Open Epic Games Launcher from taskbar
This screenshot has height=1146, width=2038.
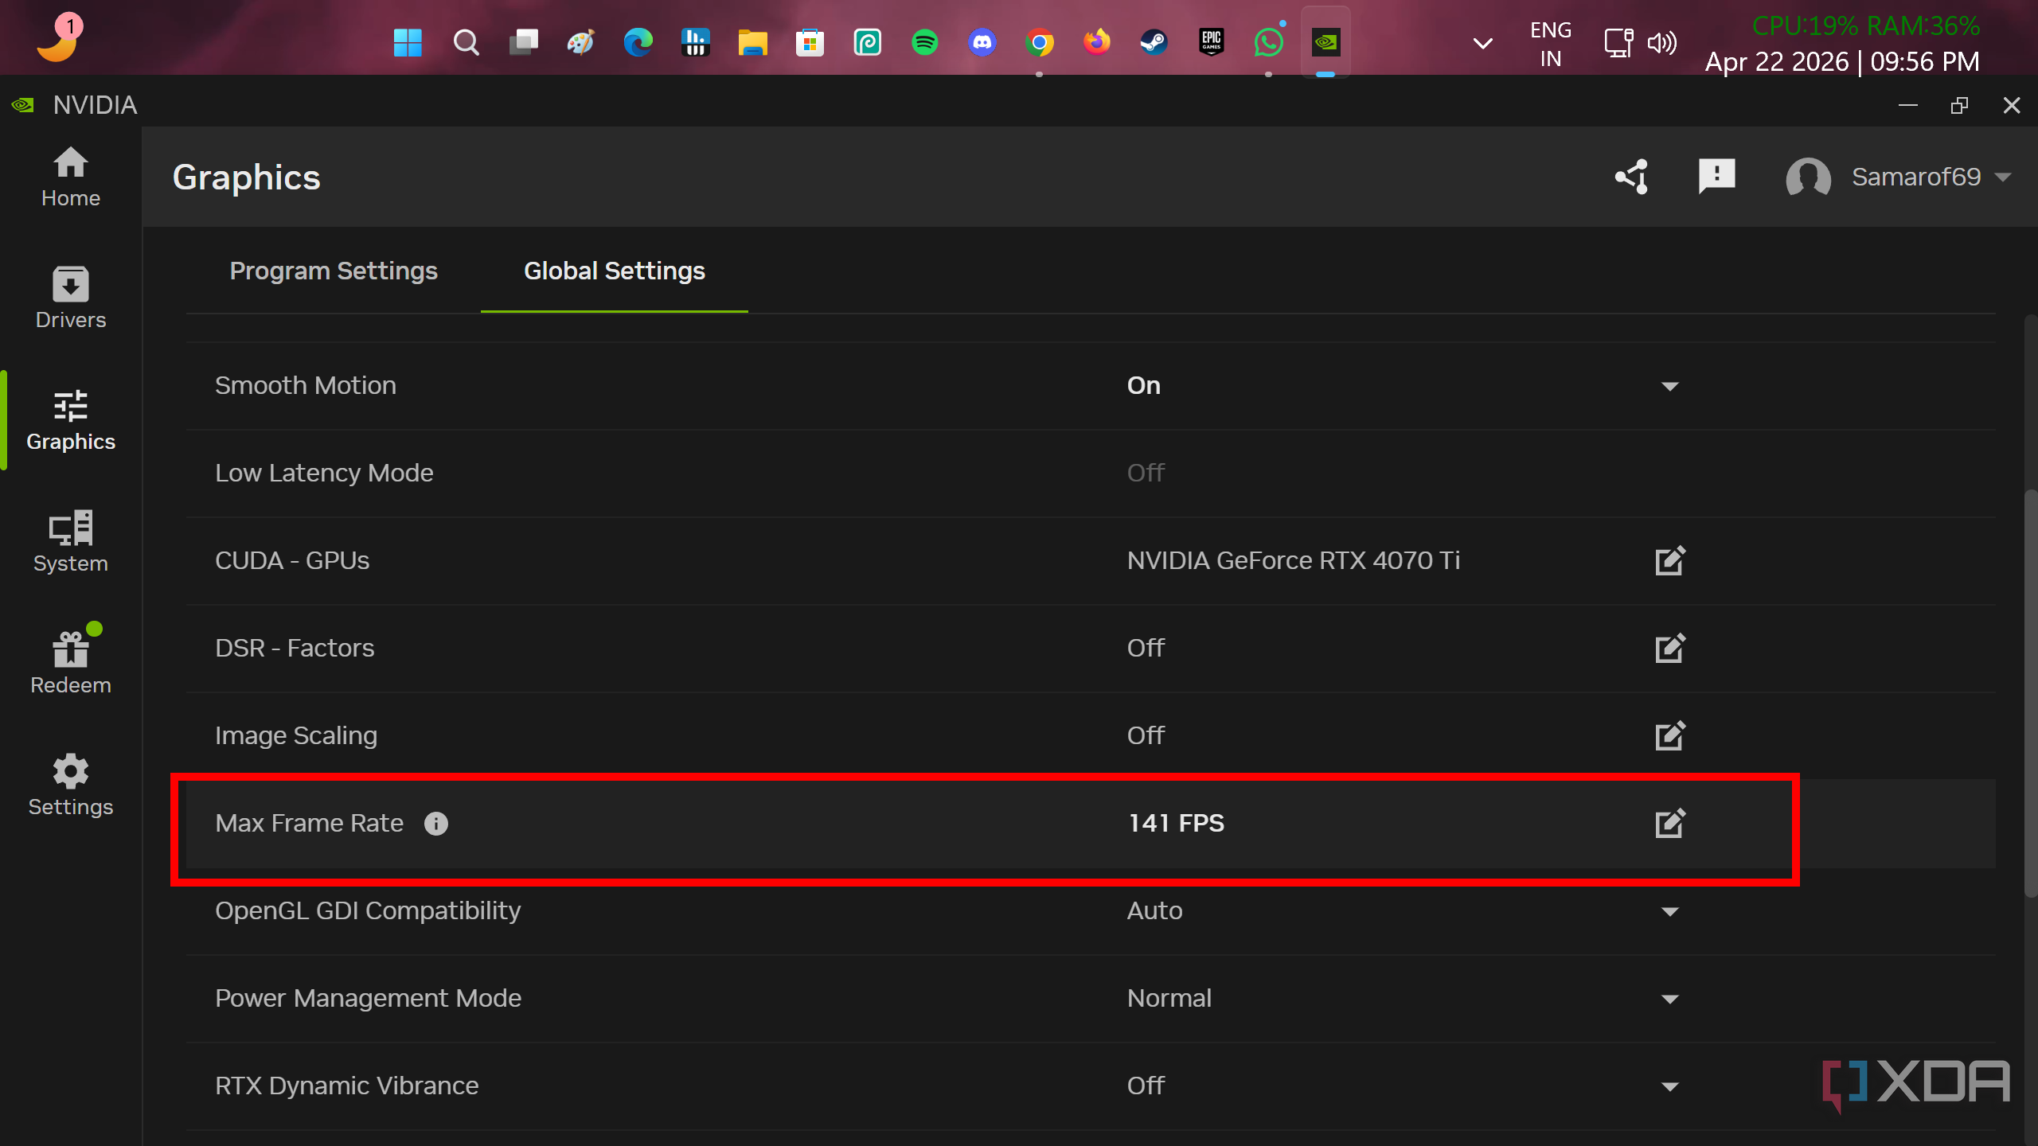pyautogui.click(x=1211, y=42)
